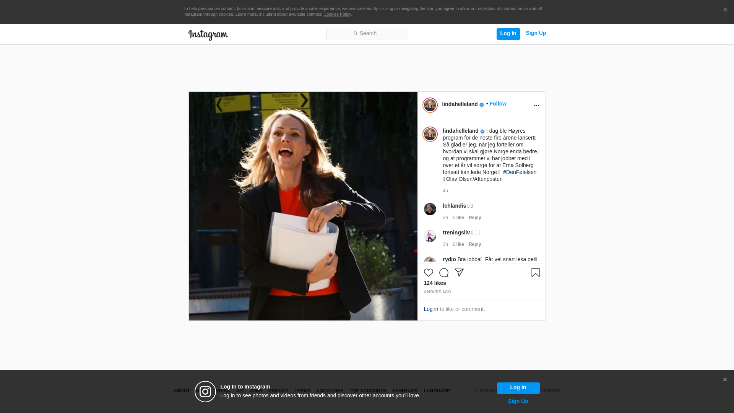Open the LOCATIONS footer link
734x413 pixels.
[330, 391]
